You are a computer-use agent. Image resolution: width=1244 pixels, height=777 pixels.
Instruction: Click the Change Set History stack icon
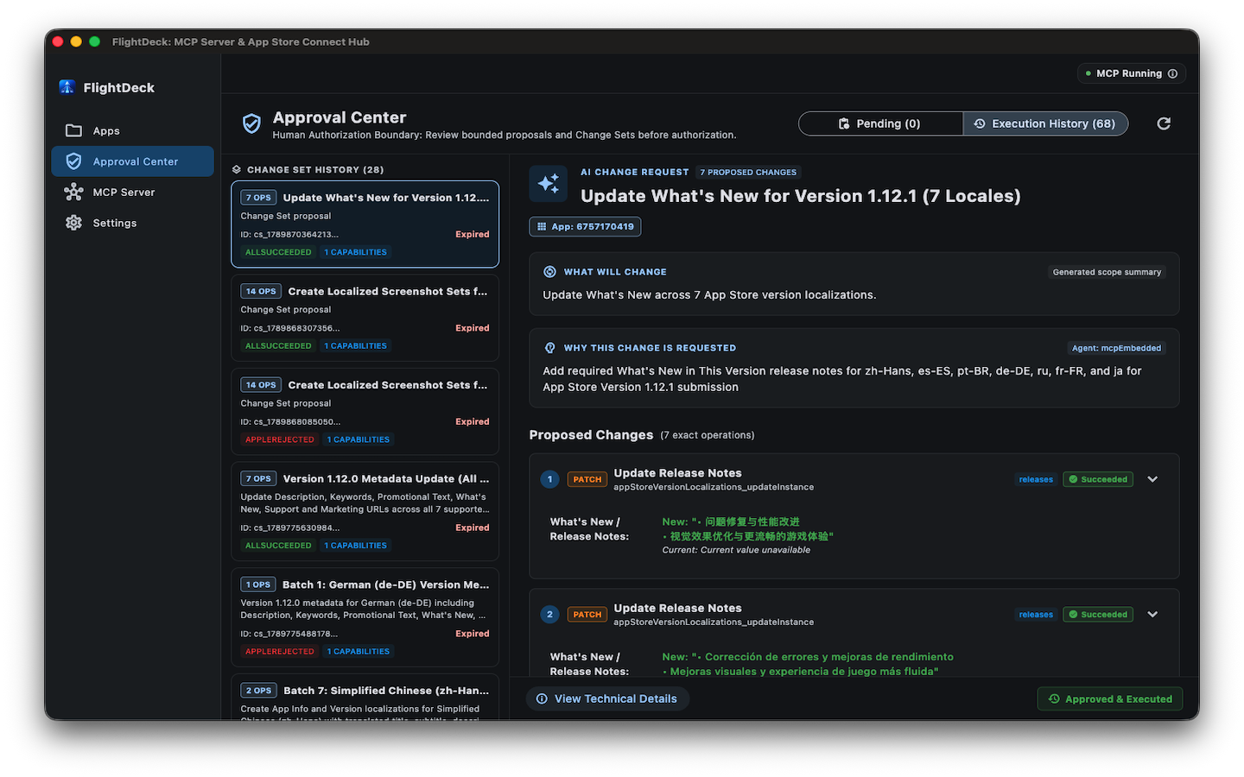click(237, 169)
